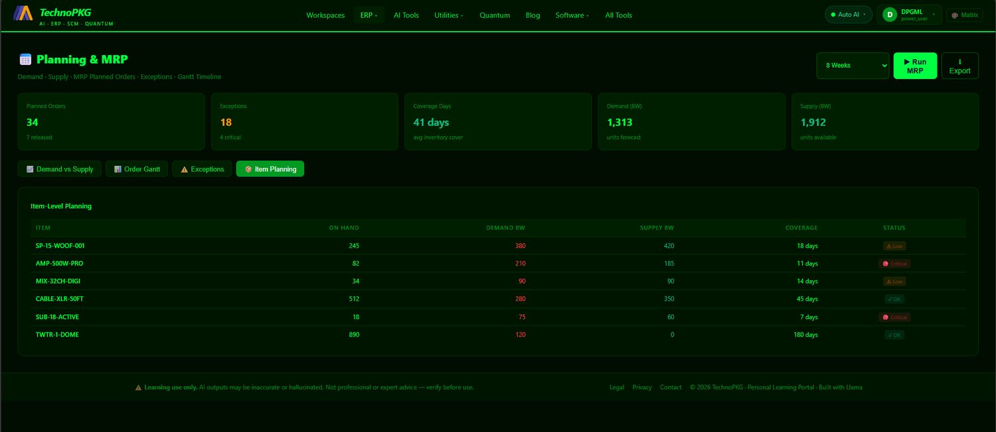Click demand value 380 for SP-15-WOOF-001
Image resolution: width=996 pixels, height=432 pixels.
pyautogui.click(x=519, y=246)
